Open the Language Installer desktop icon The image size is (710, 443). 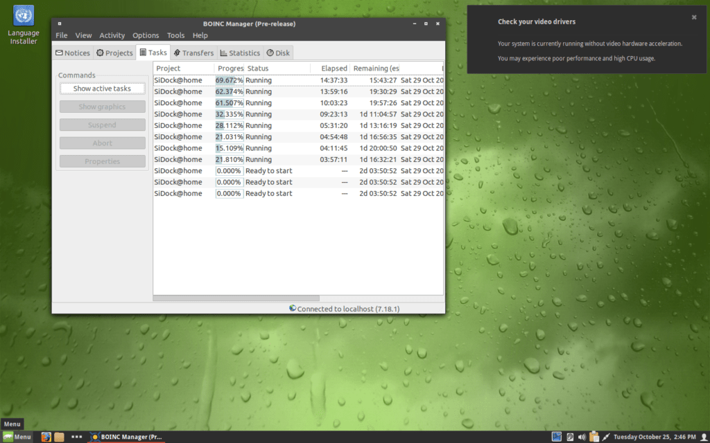tap(24, 25)
